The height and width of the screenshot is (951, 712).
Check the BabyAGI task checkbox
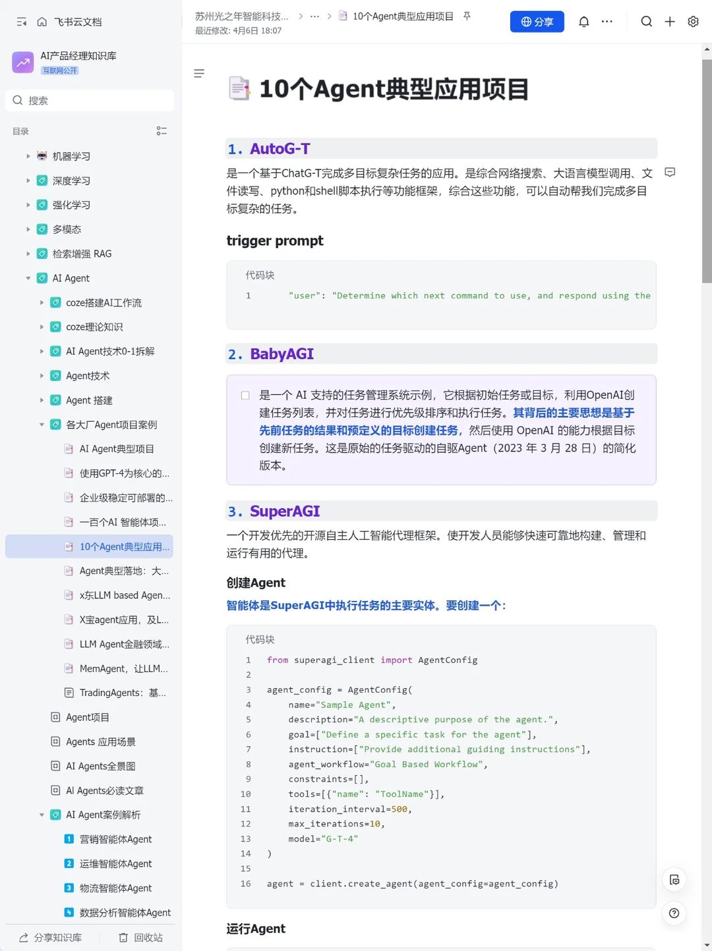[245, 395]
